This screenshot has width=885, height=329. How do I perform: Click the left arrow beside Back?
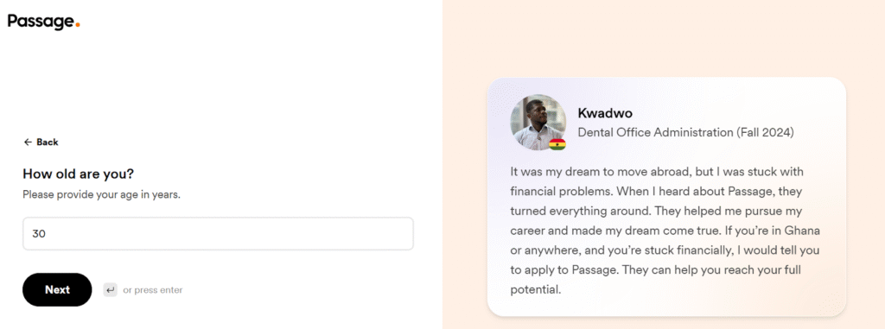pos(28,142)
